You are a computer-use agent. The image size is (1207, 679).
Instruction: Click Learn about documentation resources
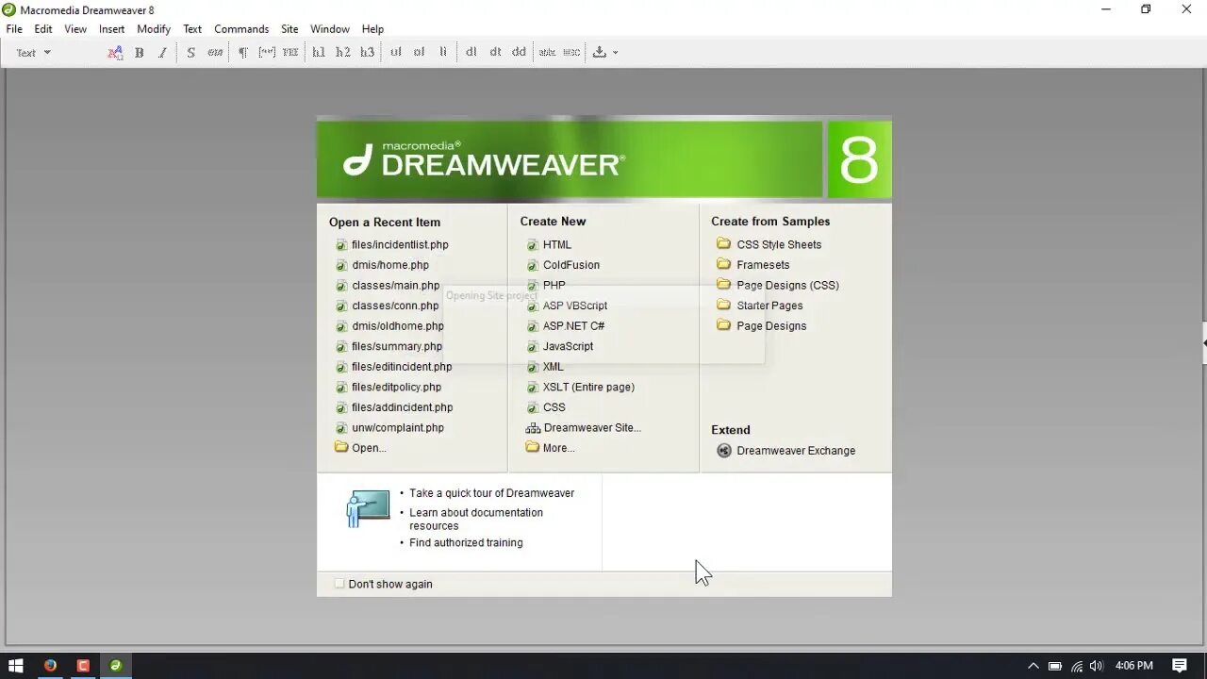tap(476, 520)
